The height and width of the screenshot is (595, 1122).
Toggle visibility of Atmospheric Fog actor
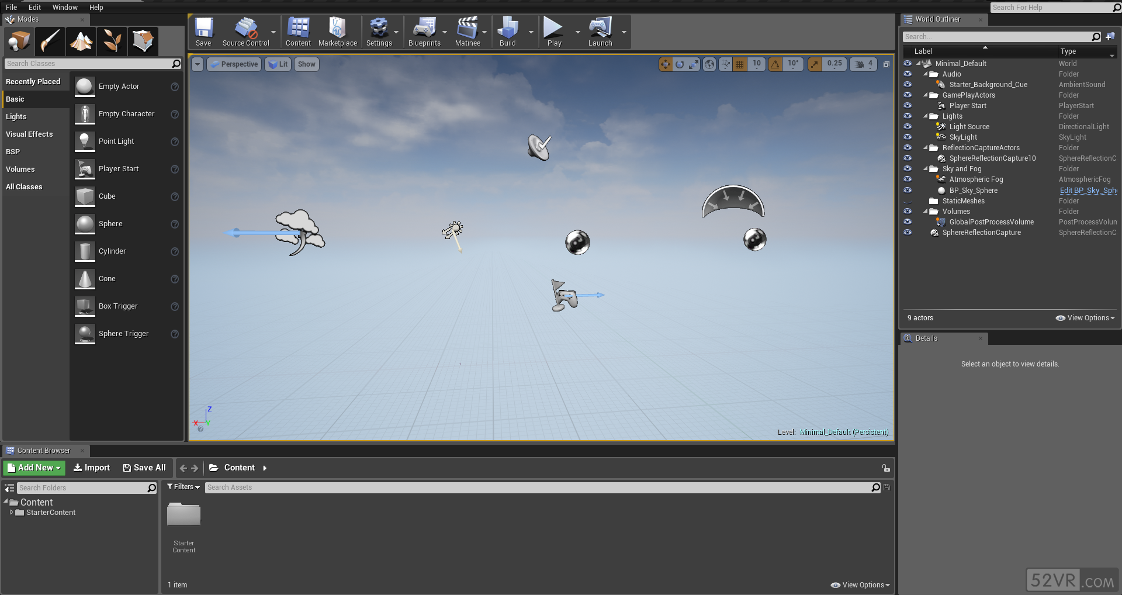(908, 179)
